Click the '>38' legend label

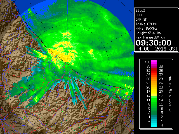tap(147, 62)
